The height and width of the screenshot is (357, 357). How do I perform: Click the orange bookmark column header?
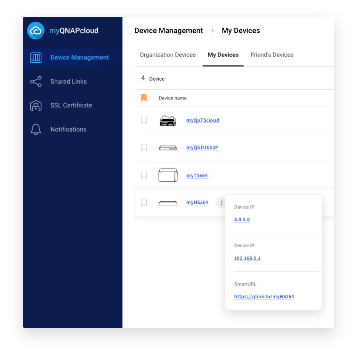click(144, 98)
